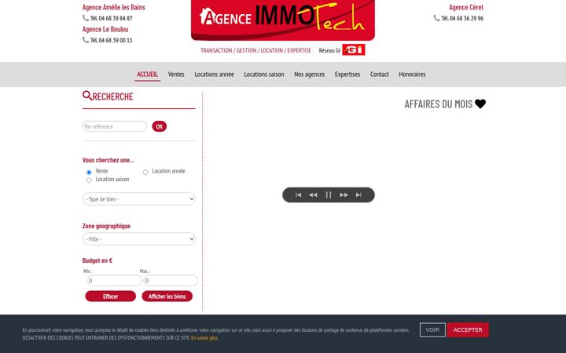Click the magnifier icon beside RECHERCHE
Screen dimensions: 566x353
87,96
